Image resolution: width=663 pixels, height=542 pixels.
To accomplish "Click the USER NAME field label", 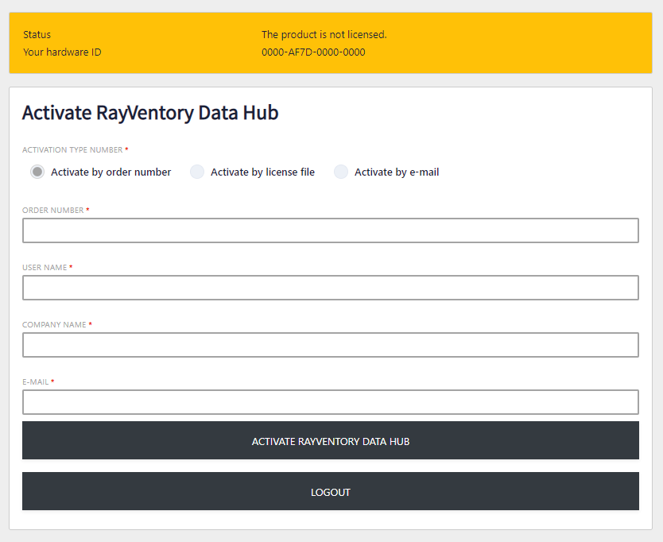I will [45, 268].
